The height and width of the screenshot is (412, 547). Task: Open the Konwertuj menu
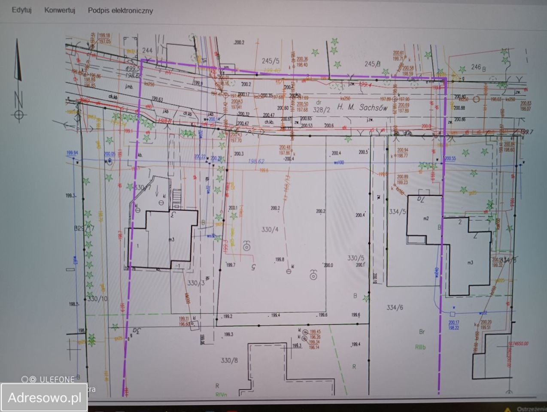60,10
